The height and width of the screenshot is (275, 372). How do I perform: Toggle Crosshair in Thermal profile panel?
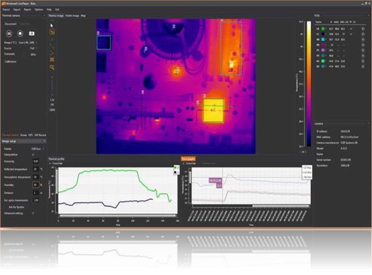[x=50, y=163]
